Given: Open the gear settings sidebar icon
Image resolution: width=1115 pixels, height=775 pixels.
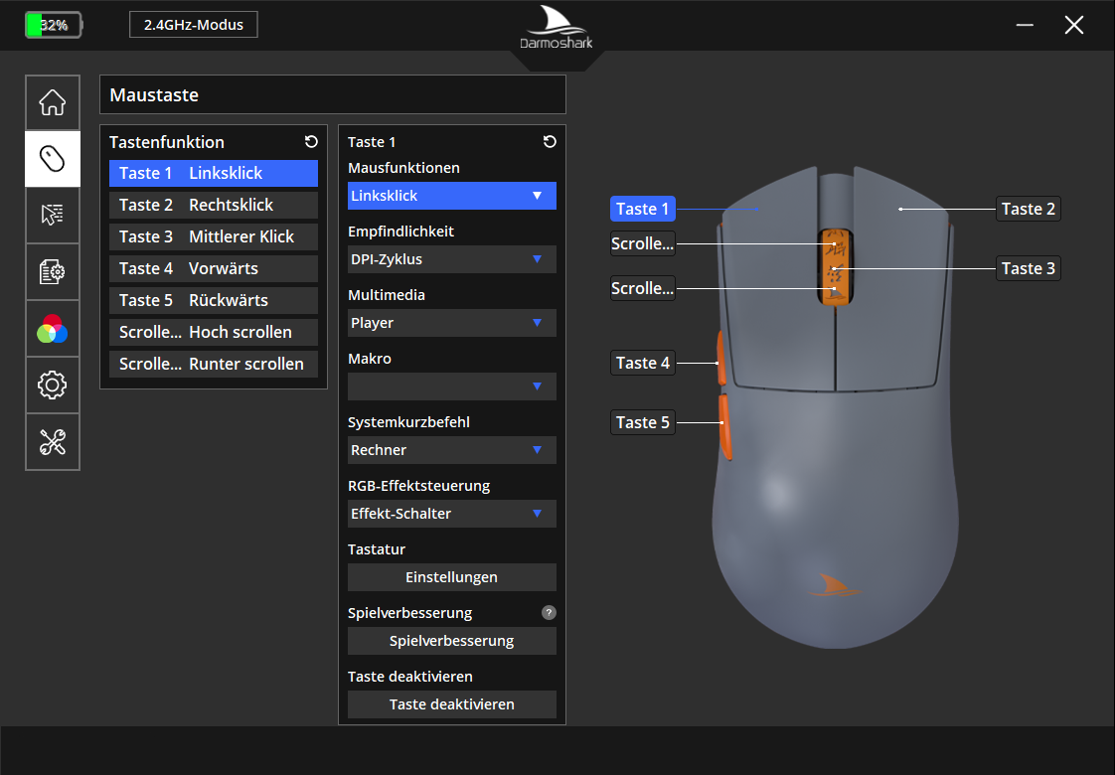Looking at the screenshot, I should [x=53, y=385].
